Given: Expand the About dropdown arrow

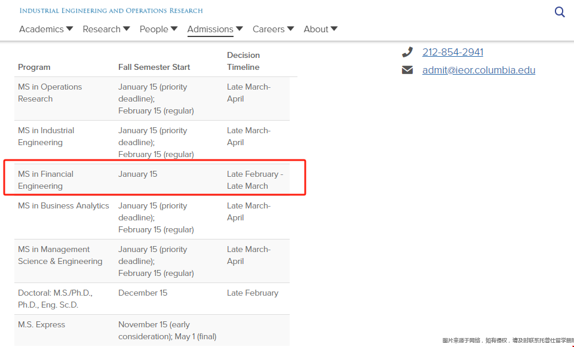Looking at the screenshot, I should (x=334, y=29).
